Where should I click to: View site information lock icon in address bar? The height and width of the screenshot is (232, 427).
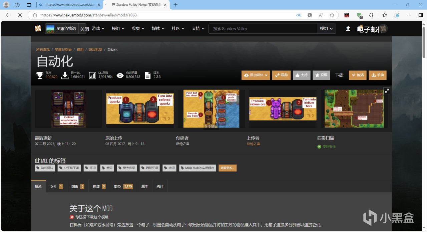coord(35,15)
